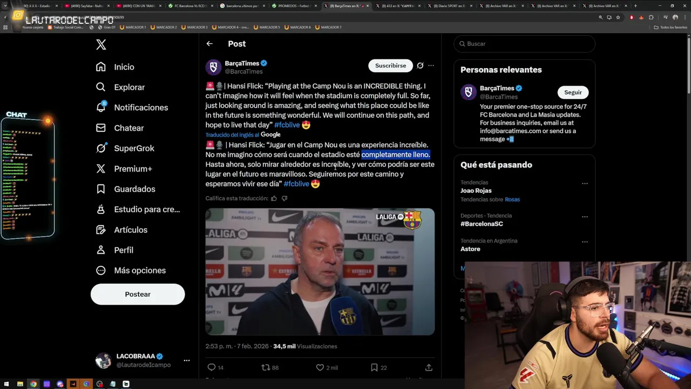Open Estudio para creadores
The height and width of the screenshot is (389, 691).
pyautogui.click(x=138, y=209)
